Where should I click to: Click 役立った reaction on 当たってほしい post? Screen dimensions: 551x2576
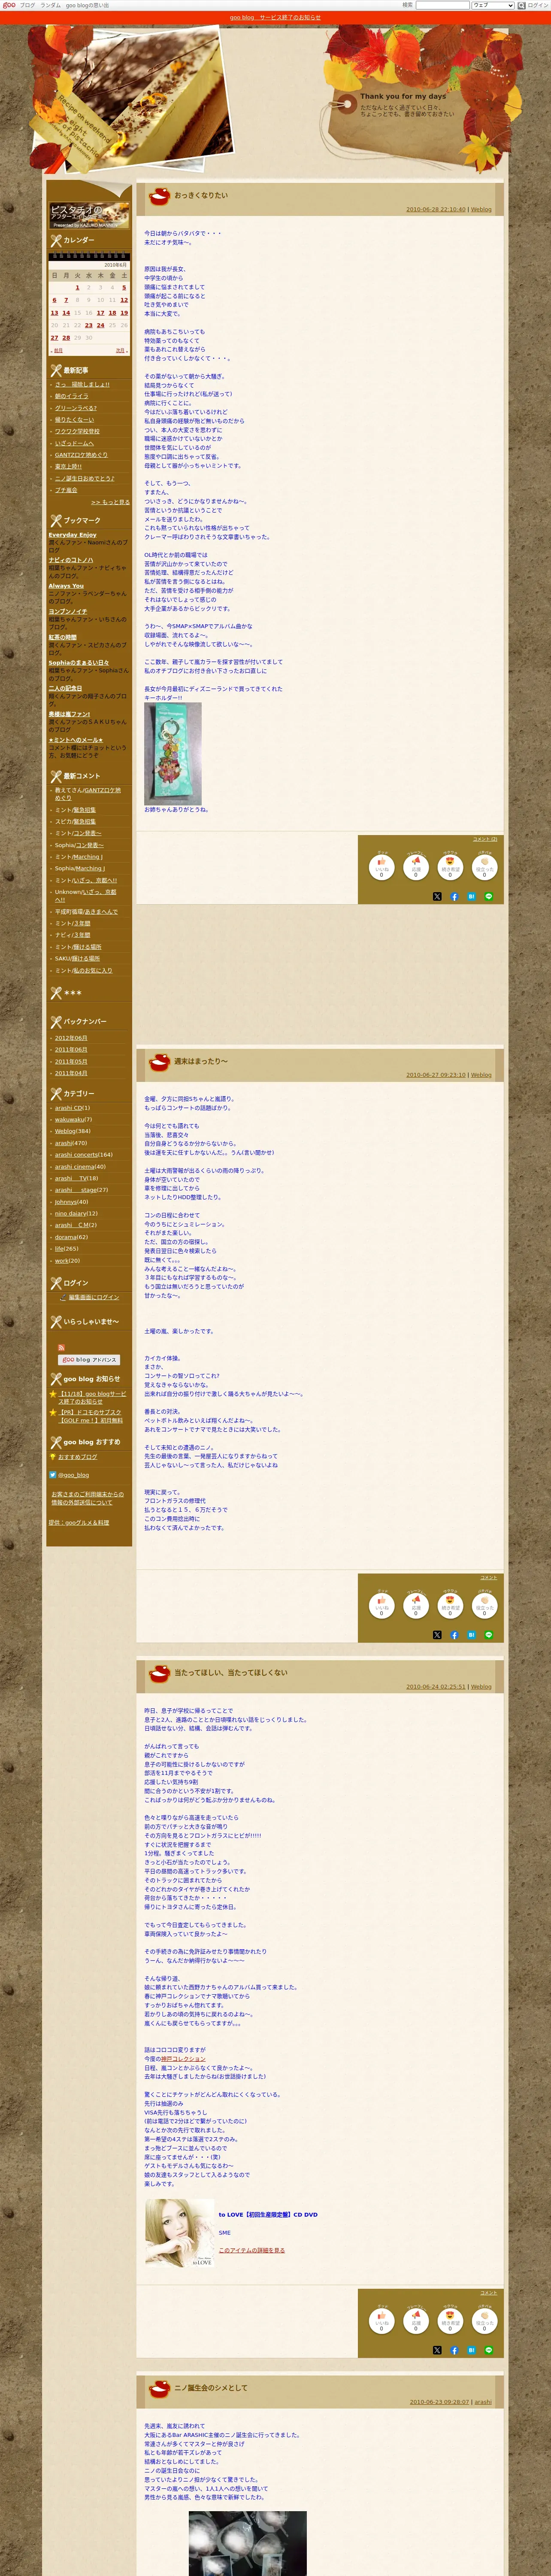(x=485, y=2320)
